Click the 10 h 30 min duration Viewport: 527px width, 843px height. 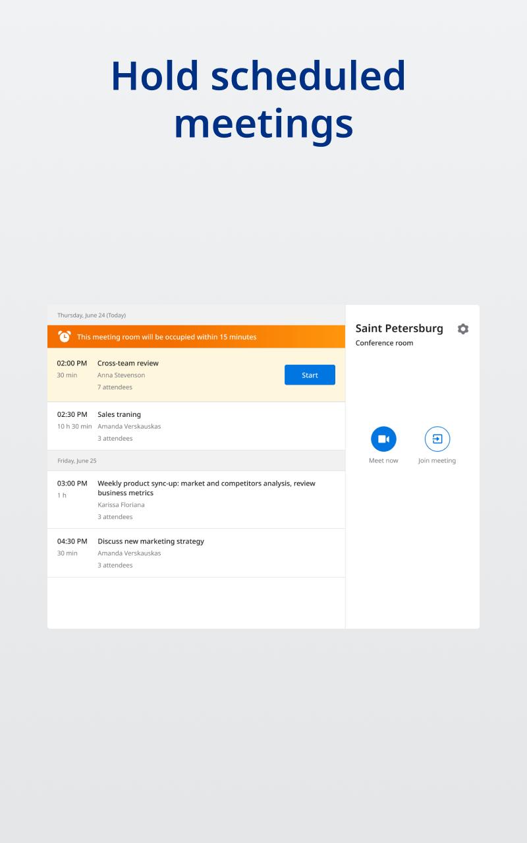(74, 426)
